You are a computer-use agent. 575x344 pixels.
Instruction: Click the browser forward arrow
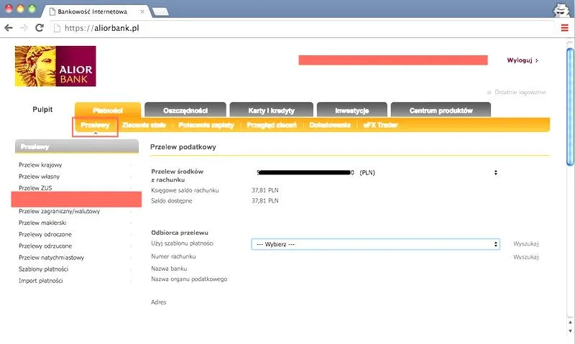[24, 28]
